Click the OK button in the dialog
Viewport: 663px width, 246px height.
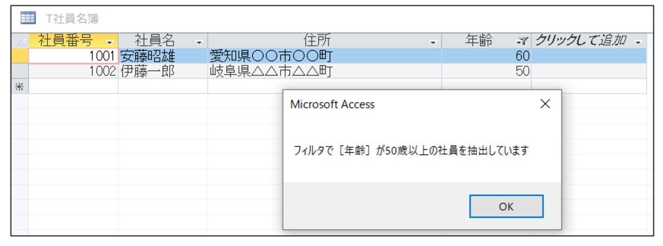pyautogui.click(x=506, y=206)
